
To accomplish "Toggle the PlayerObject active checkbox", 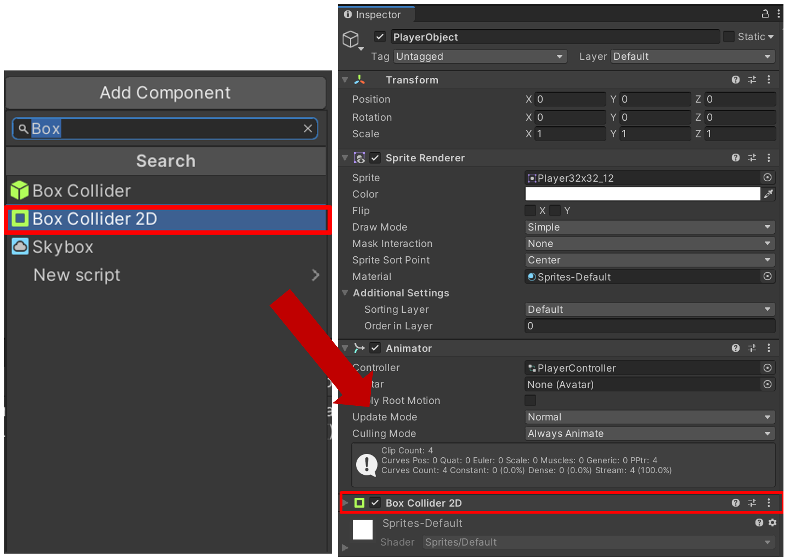I will click(380, 37).
